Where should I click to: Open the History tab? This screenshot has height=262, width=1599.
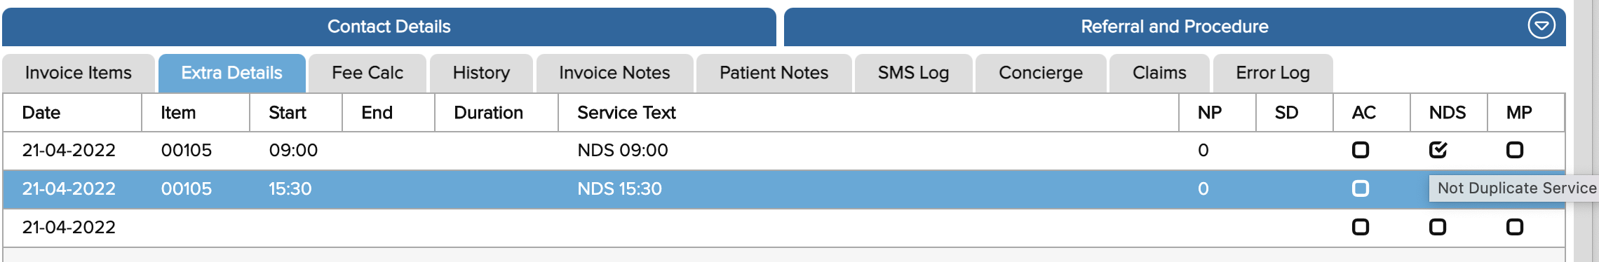click(481, 73)
